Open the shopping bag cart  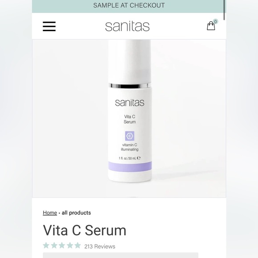(211, 26)
